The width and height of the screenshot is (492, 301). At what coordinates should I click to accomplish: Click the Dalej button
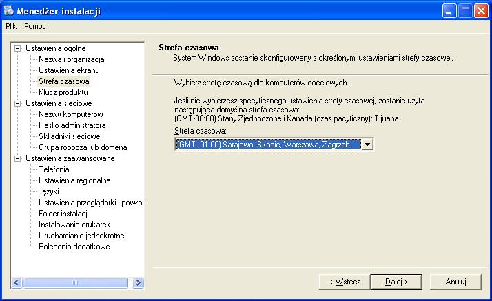click(x=396, y=282)
